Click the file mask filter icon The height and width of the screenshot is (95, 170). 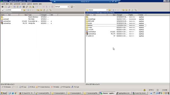(44, 7)
